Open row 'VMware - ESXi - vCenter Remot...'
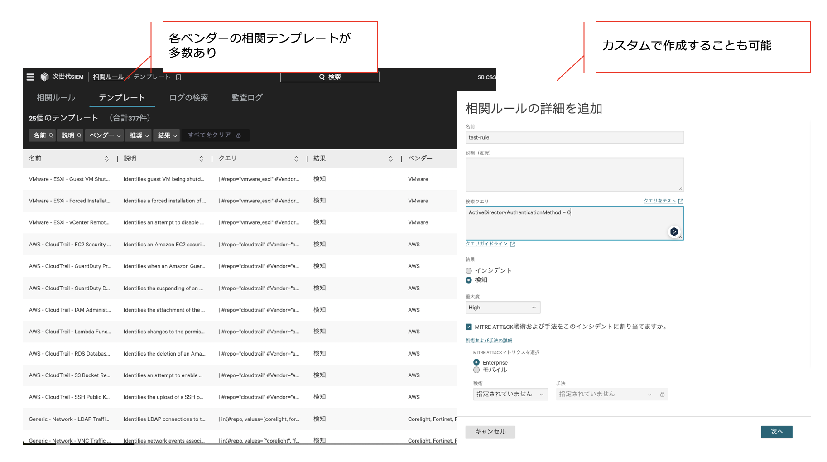This screenshot has width=827, height=462. click(x=240, y=223)
